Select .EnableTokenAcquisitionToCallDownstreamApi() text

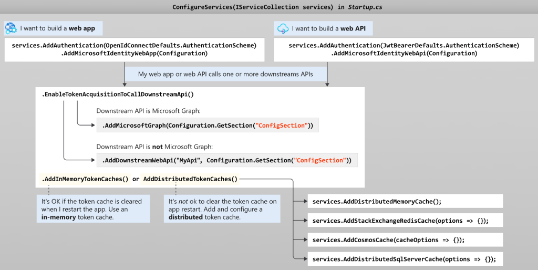118,95
